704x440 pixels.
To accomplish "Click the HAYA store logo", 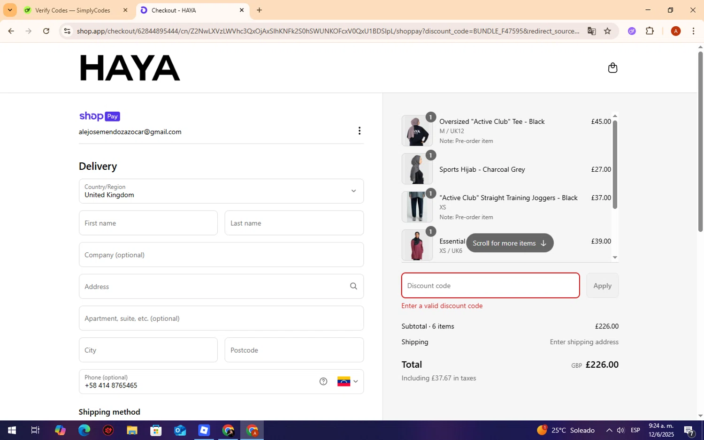I will point(130,68).
